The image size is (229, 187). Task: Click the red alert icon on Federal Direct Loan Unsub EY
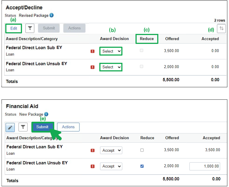93,67
